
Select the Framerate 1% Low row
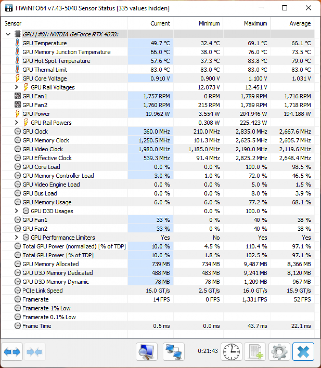pos(158,308)
